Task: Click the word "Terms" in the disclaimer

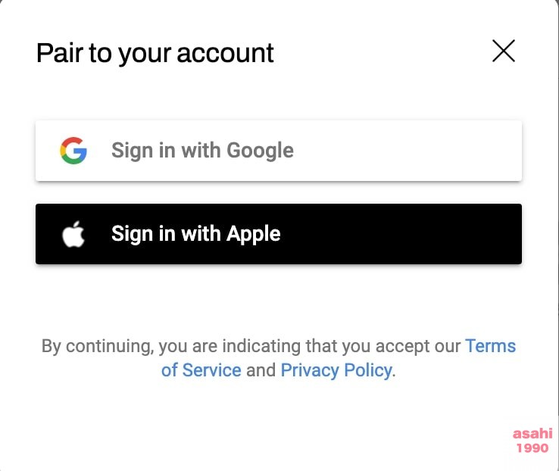Action: [x=490, y=347]
